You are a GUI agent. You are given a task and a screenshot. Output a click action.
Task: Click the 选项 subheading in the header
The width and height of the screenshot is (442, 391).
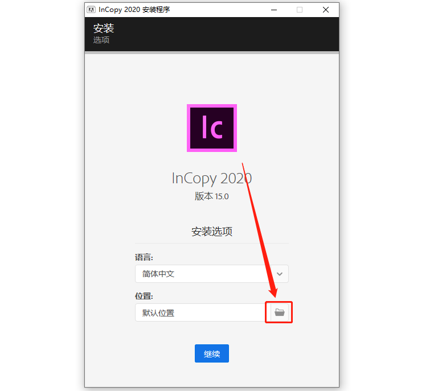(101, 40)
